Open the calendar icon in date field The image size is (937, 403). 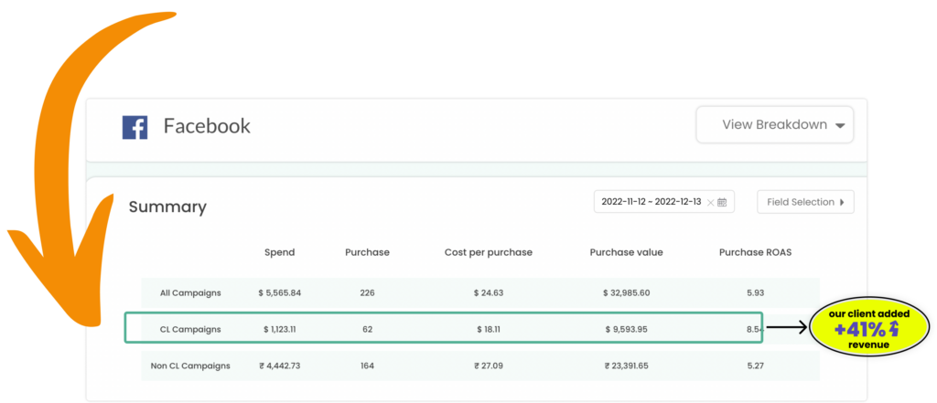722,202
